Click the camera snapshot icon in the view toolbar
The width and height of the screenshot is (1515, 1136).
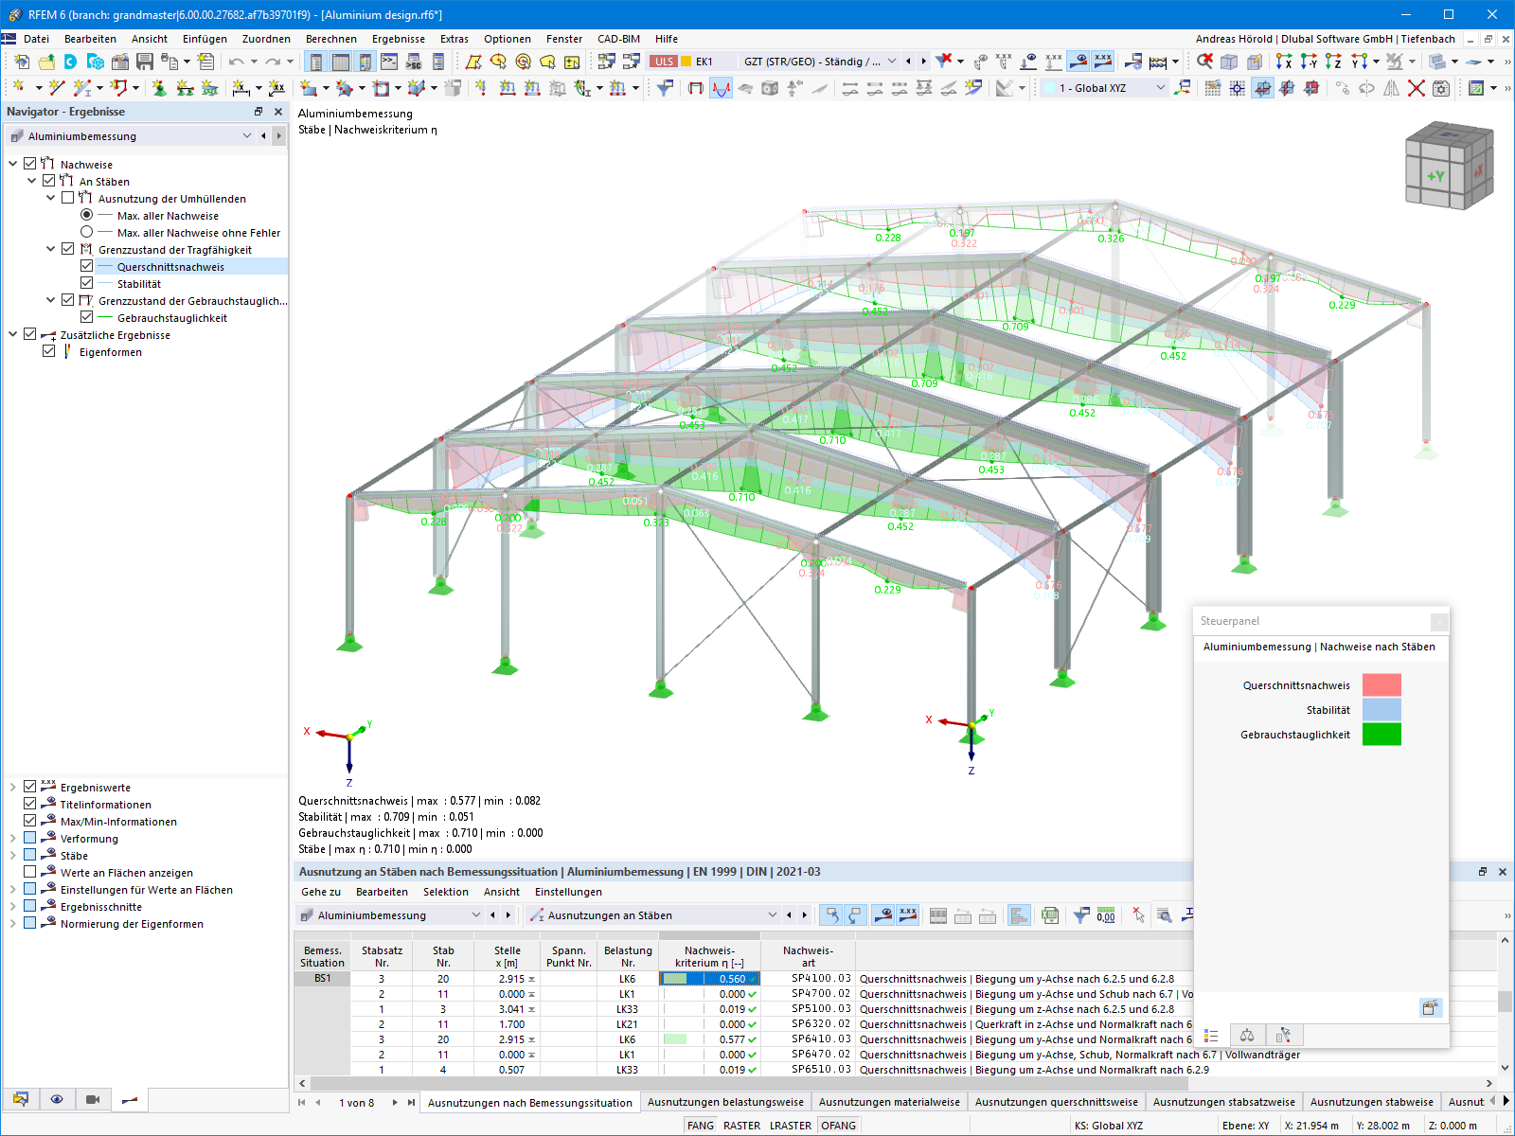(x=92, y=1099)
